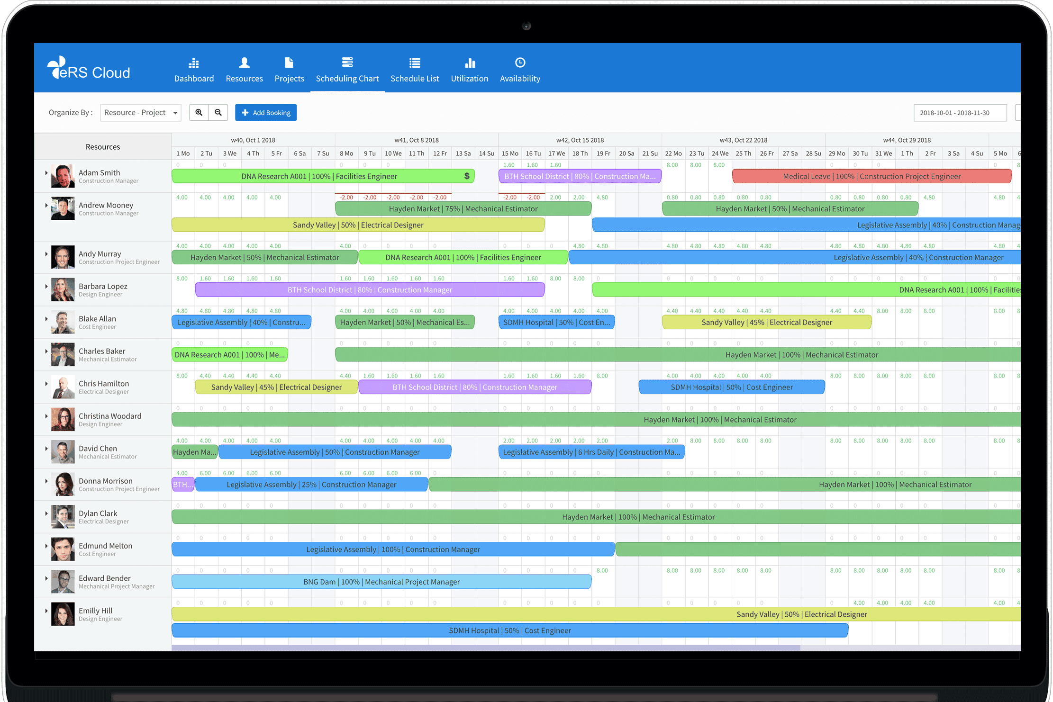Screen dimensions: 1053x702
Task: Open Adam Smith's Medical Leave booking
Action: click(x=872, y=176)
